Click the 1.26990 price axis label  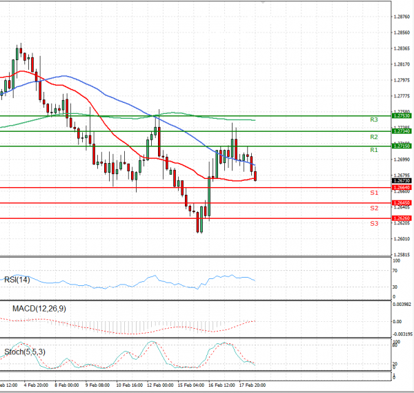coord(402,160)
